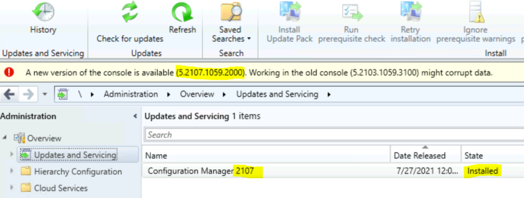Viewport: 524px width, 198px height.
Task: Expand the Updates and Servicing tree node
Action: pyautogui.click(x=12, y=155)
